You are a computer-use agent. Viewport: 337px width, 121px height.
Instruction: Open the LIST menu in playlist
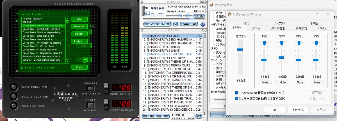pyautogui.click(x=199, y=116)
